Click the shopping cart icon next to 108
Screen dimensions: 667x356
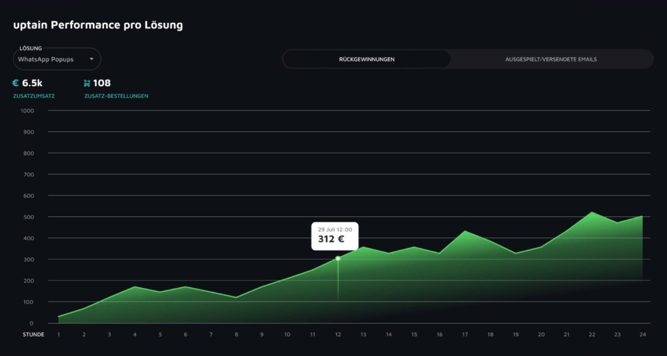(x=87, y=82)
